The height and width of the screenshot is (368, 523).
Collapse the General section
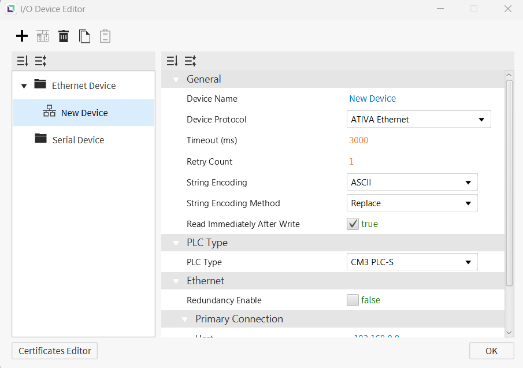[176, 79]
